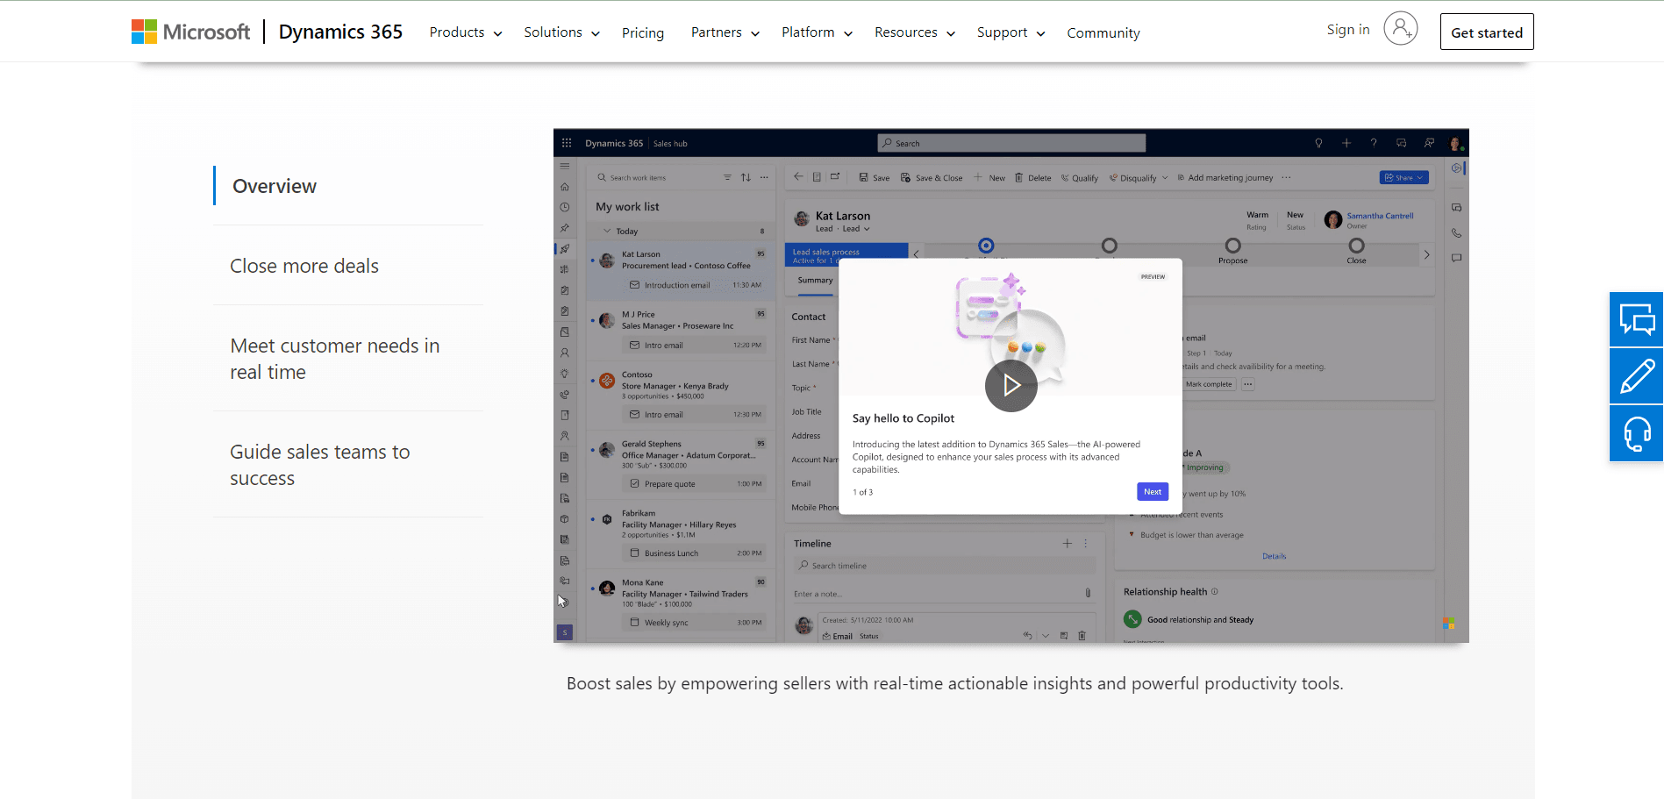Click the Dynamics 365 brand link
The width and height of the screenshot is (1664, 799).
340,32
